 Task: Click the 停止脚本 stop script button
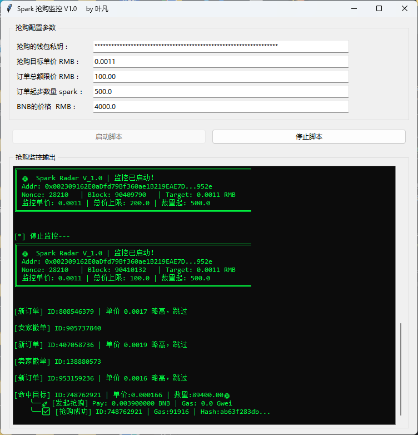pyautogui.click(x=309, y=136)
